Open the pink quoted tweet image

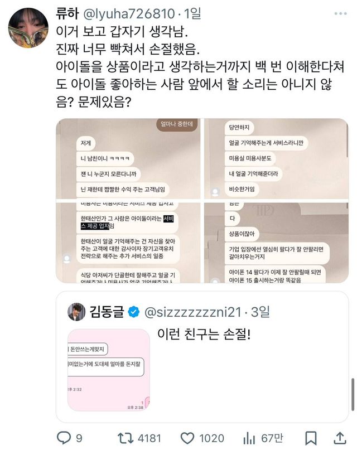coord(109,370)
